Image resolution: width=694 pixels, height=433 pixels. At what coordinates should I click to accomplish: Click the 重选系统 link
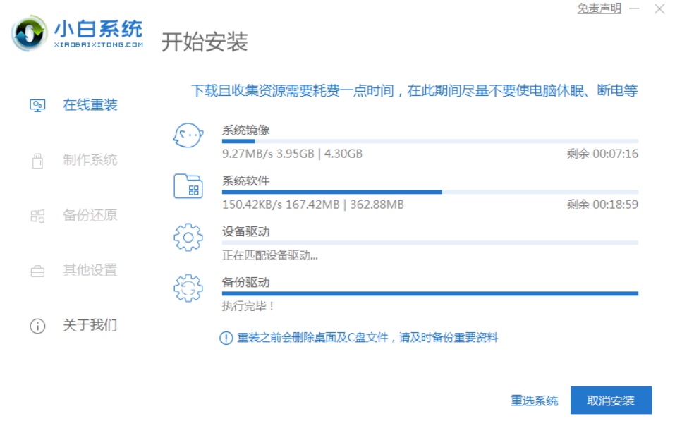pos(534,401)
